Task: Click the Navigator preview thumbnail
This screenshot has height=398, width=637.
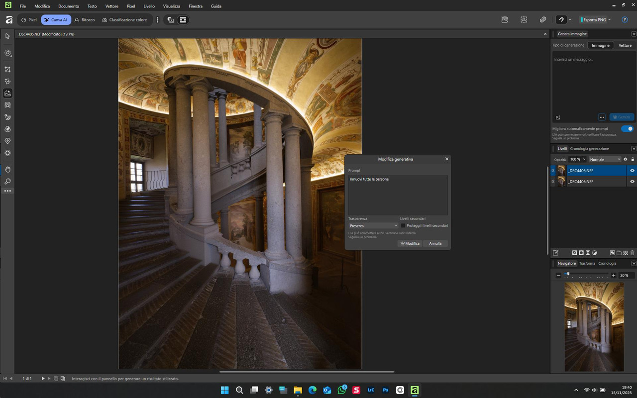Action: coord(594,327)
